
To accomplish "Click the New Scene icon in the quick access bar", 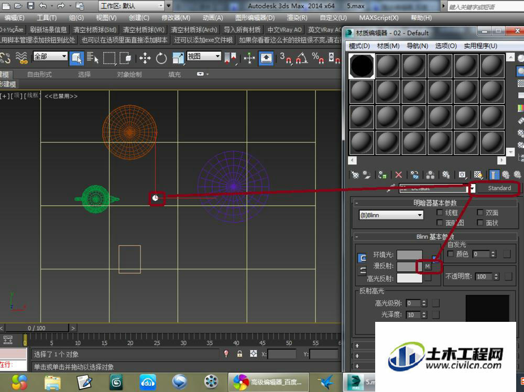I will [6, 6].
